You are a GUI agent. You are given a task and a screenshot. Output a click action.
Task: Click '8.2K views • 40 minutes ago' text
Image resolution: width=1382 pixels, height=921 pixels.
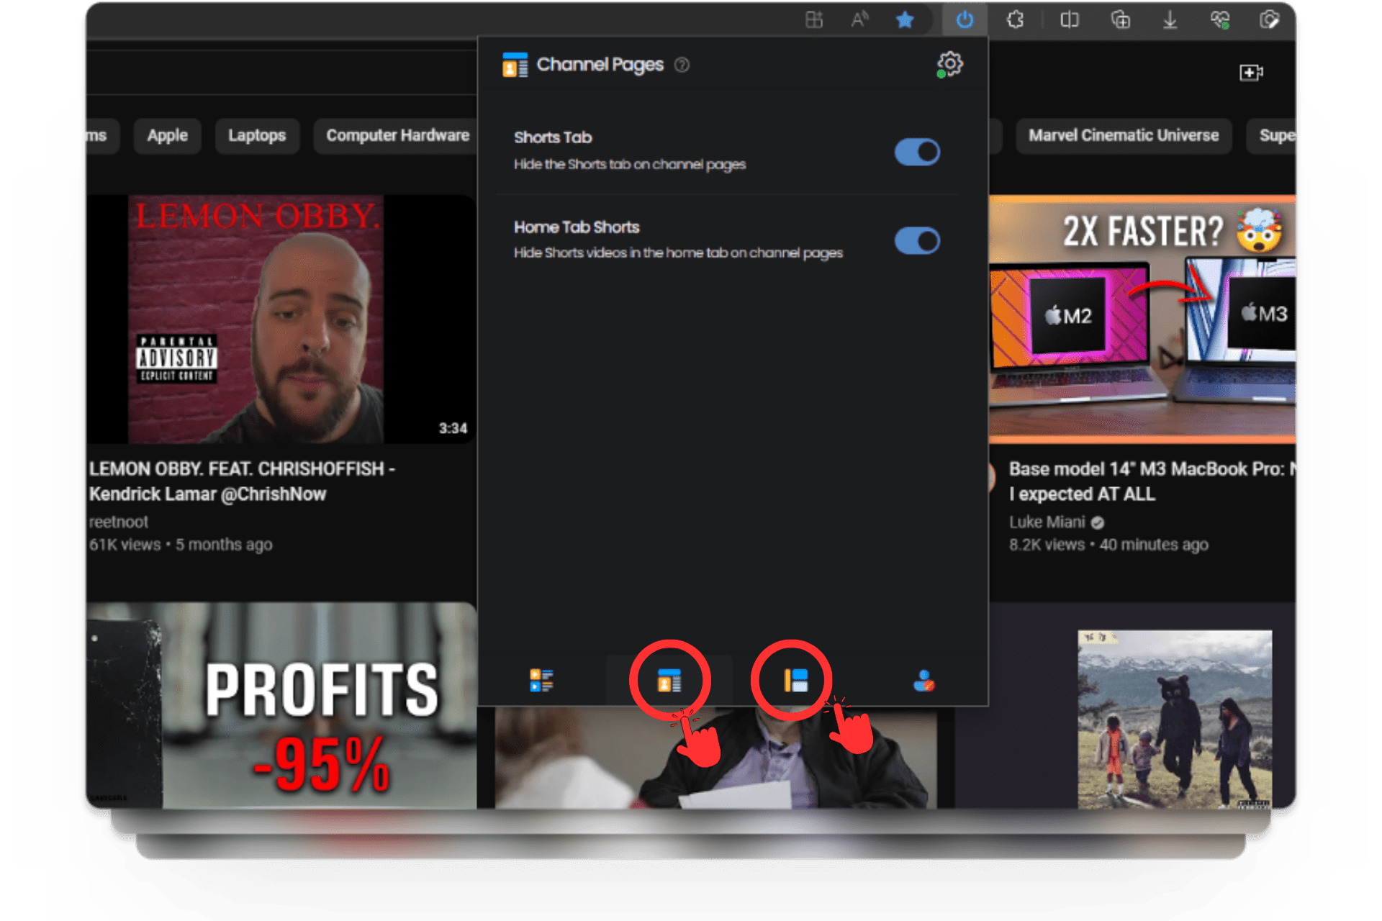tap(1108, 545)
